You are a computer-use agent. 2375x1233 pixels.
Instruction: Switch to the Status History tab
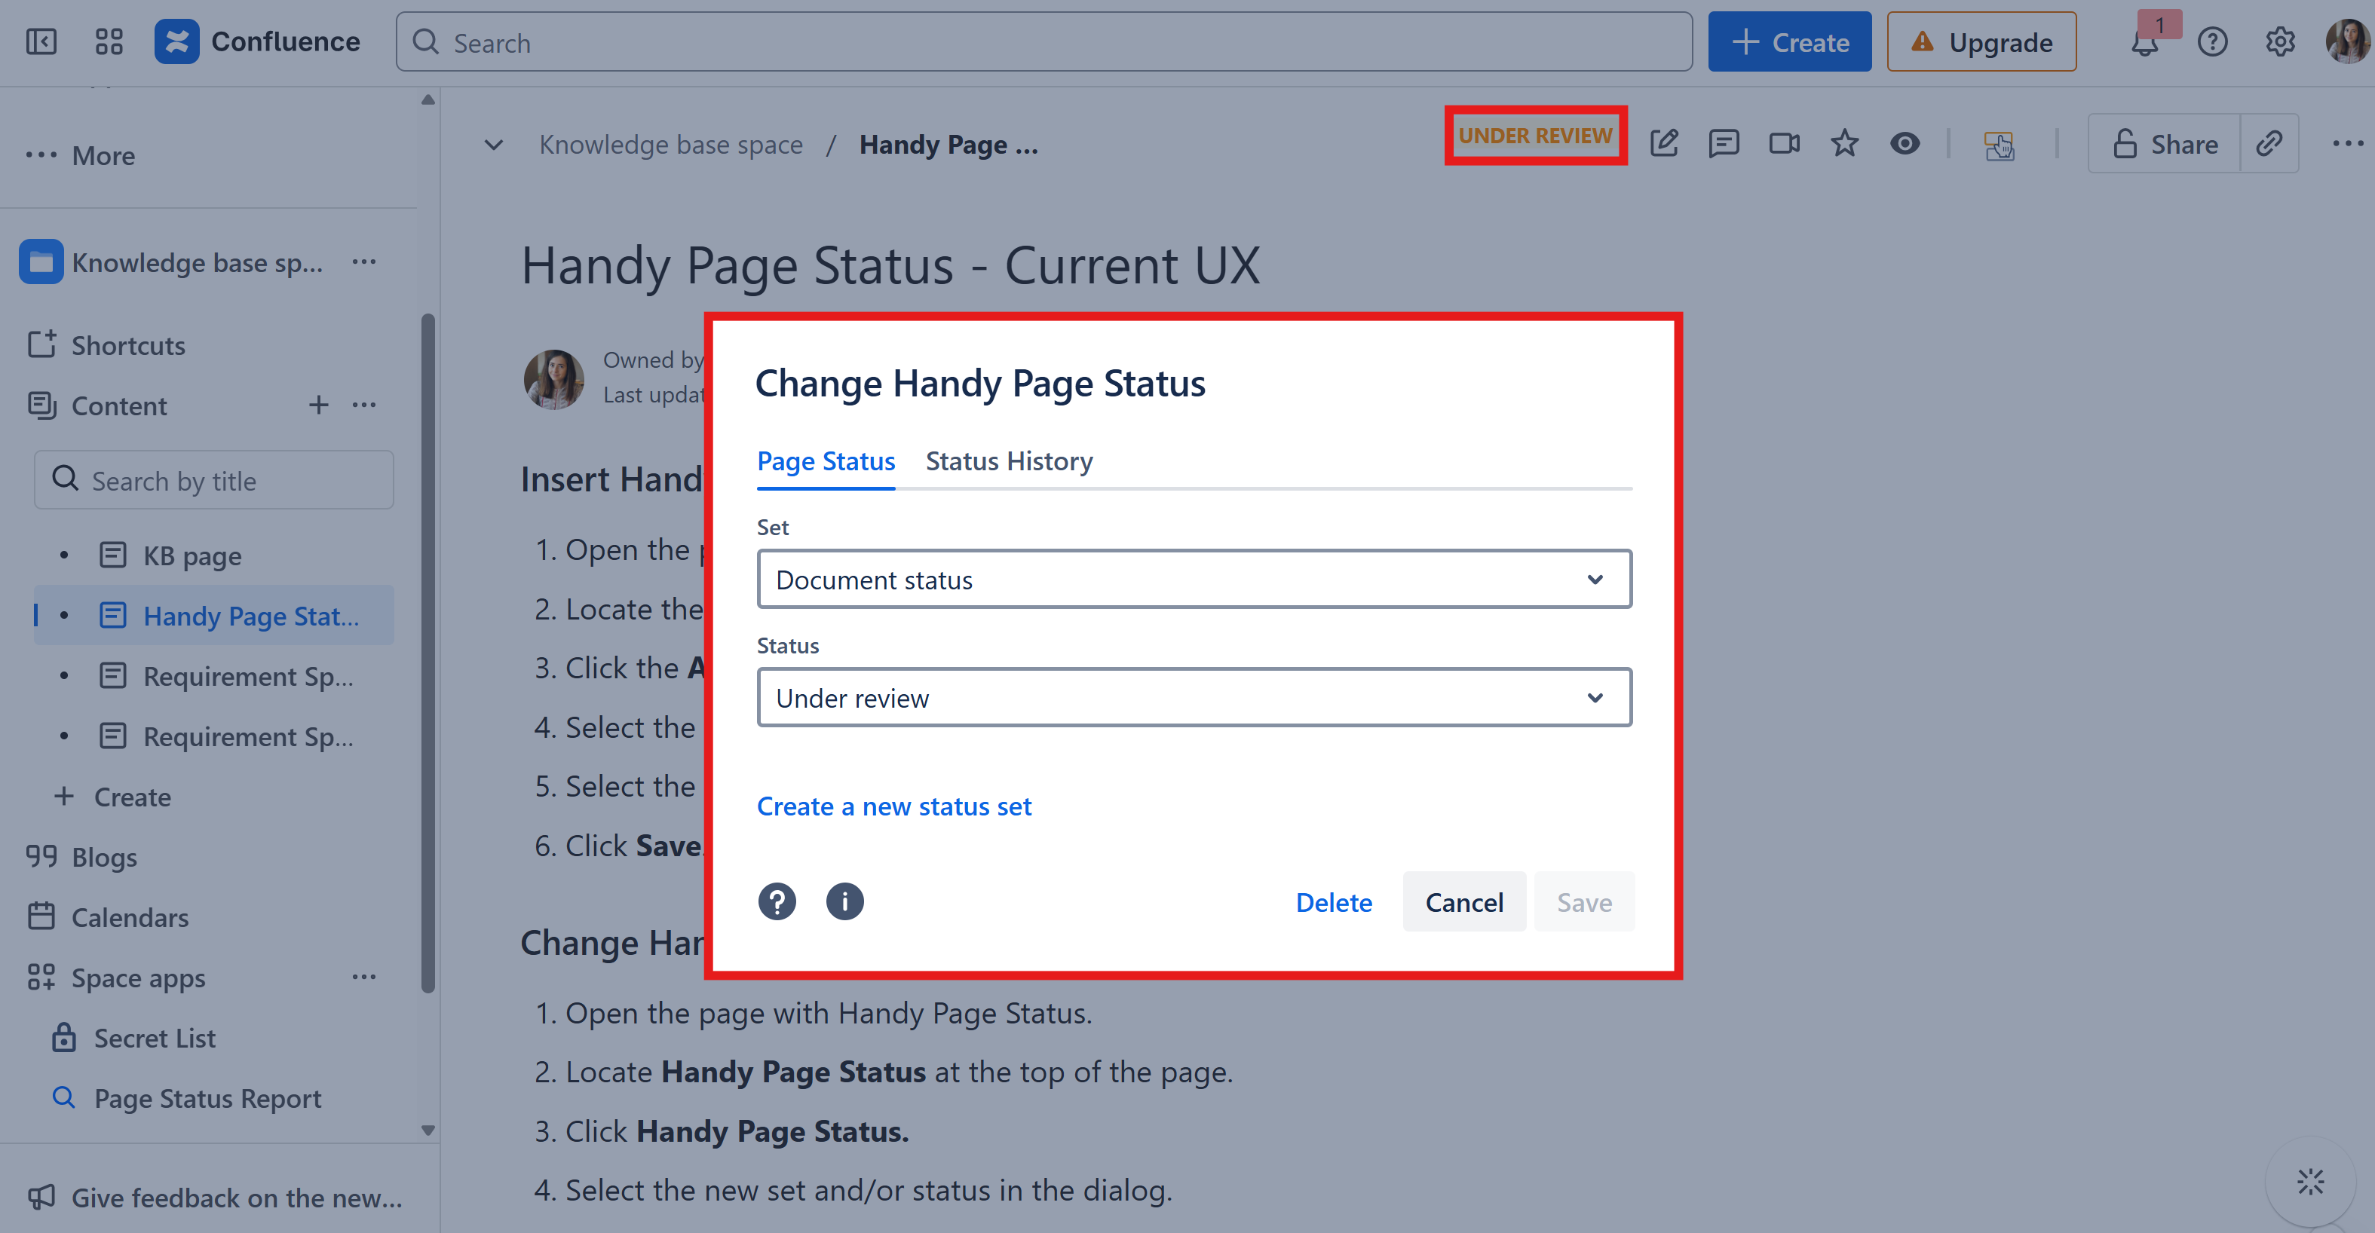[x=1009, y=460]
